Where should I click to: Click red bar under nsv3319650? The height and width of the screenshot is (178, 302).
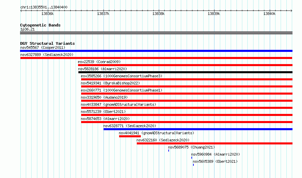pos(187,101)
